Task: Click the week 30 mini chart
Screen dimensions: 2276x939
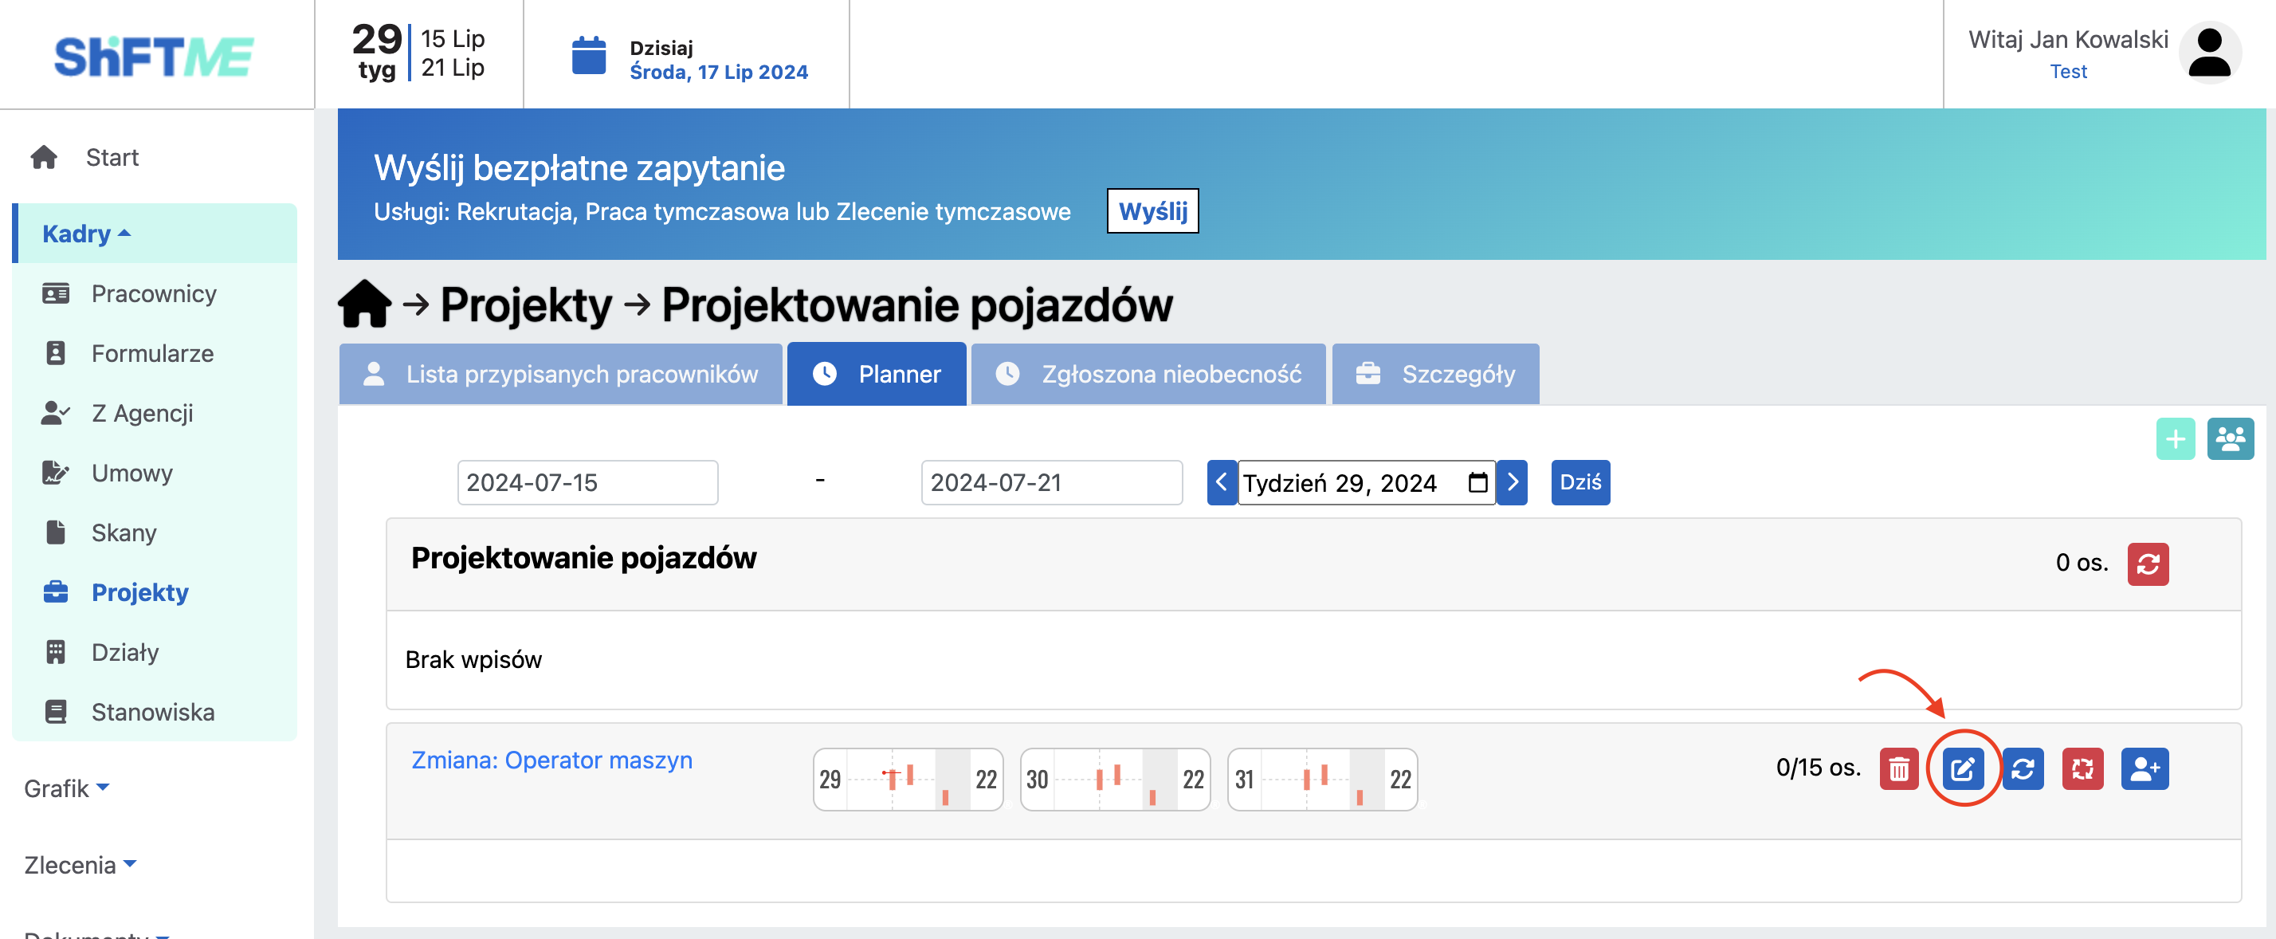Action: tap(1115, 779)
